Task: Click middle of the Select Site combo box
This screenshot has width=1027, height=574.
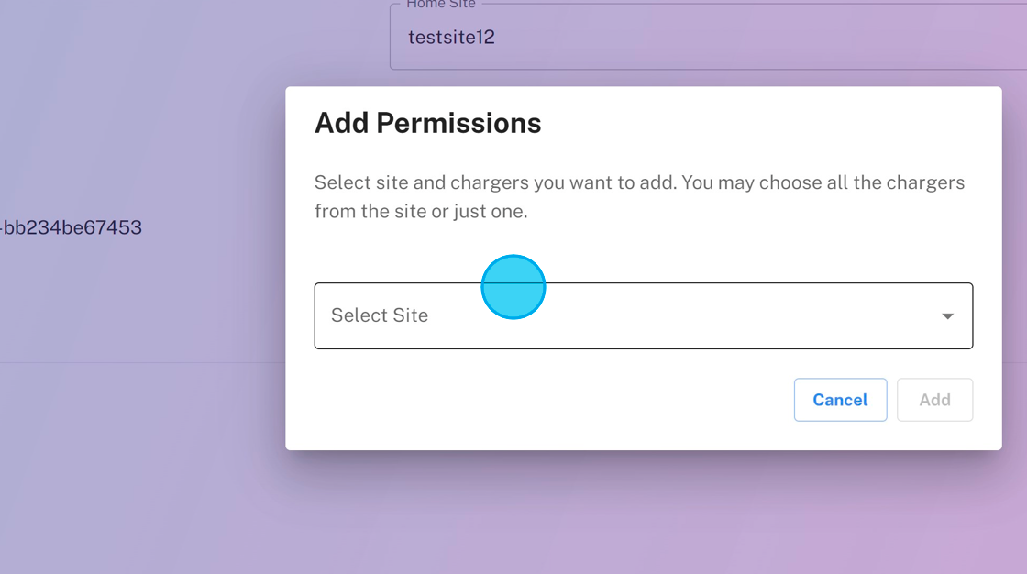Action: coord(642,315)
